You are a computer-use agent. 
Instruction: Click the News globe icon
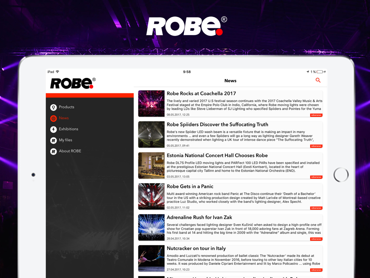click(x=54, y=119)
